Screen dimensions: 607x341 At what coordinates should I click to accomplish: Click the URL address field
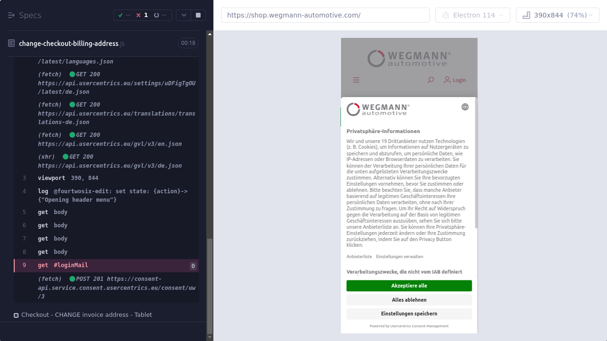325,15
